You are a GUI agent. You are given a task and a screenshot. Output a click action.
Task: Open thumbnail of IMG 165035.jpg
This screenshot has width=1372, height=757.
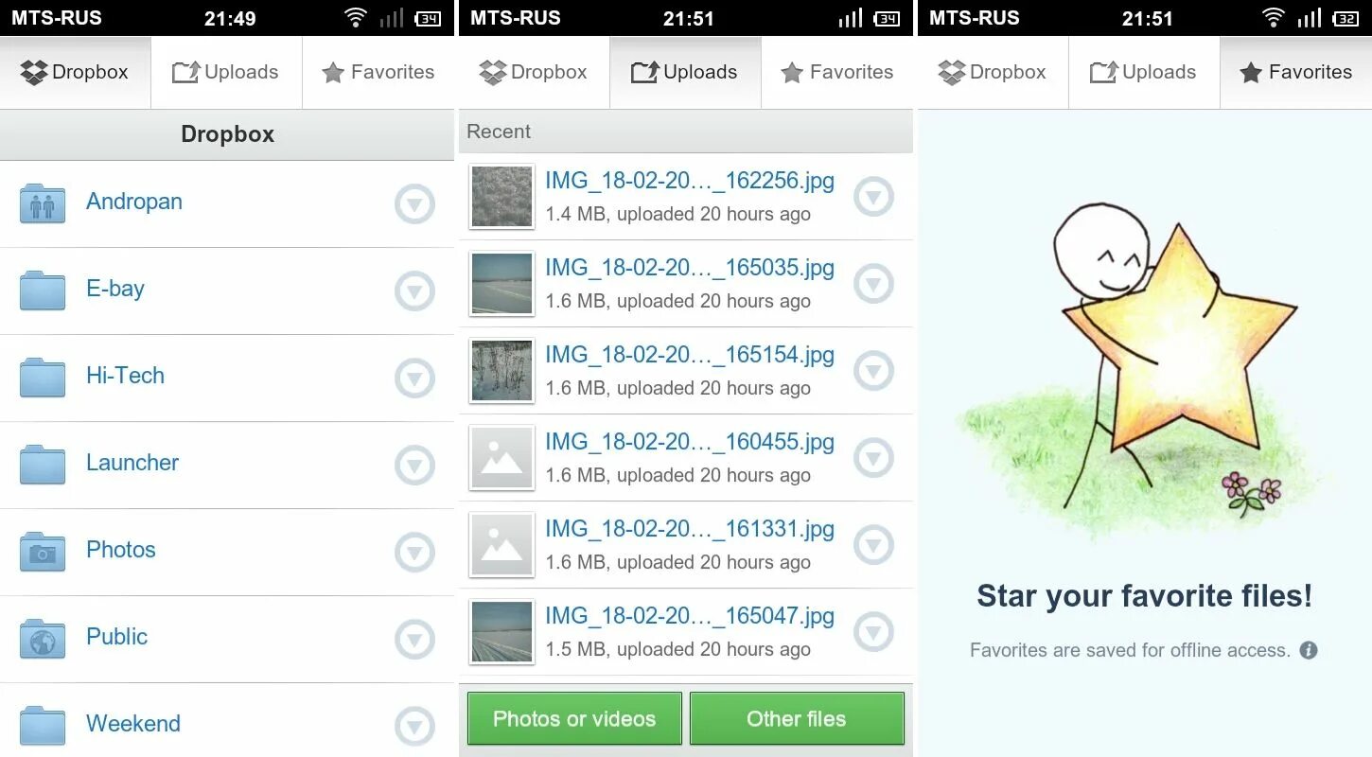(501, 284)
